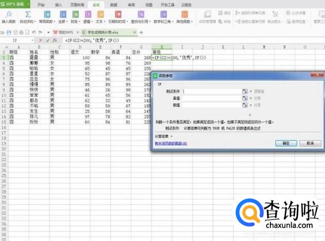Image resolution: width=325 pixels, height=241 pixels.
Task: Switch to the View (视图) ribbon tab
Action: (x=149, y=5)
